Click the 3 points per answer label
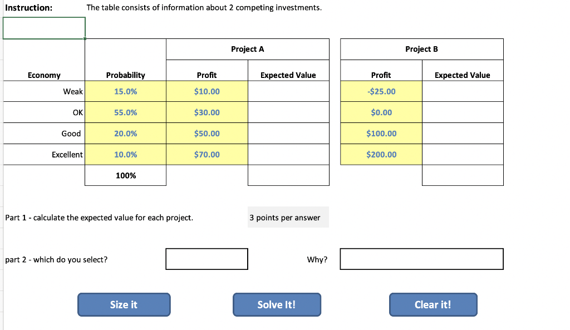This screenshot has height=330, width=570. [x=288, y=217]
